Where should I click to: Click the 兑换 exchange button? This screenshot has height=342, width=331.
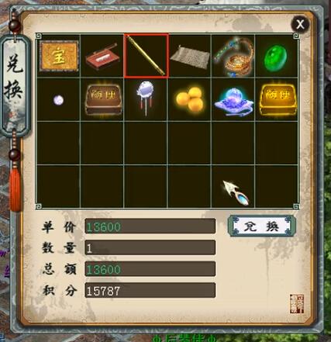tap(261, 226)
